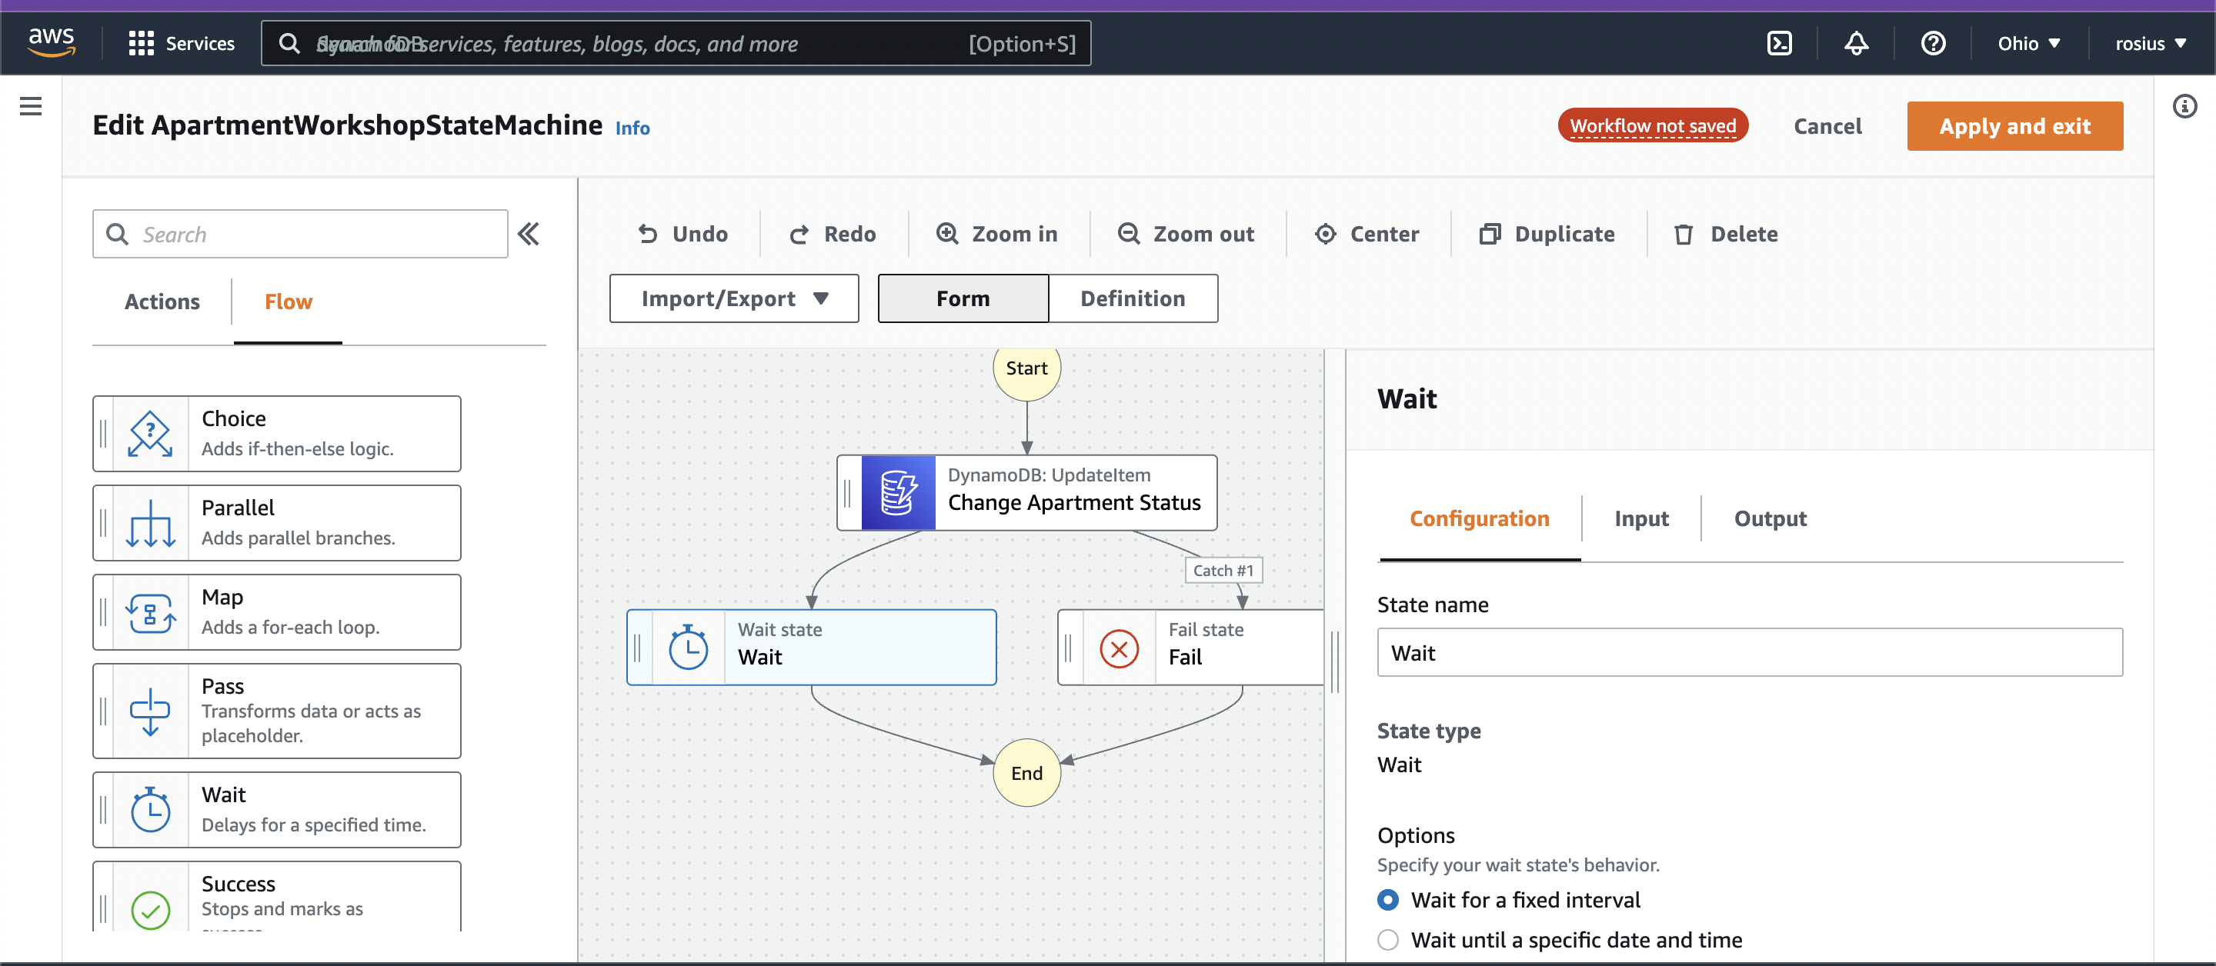Open the Output tab

(1770, 518)
